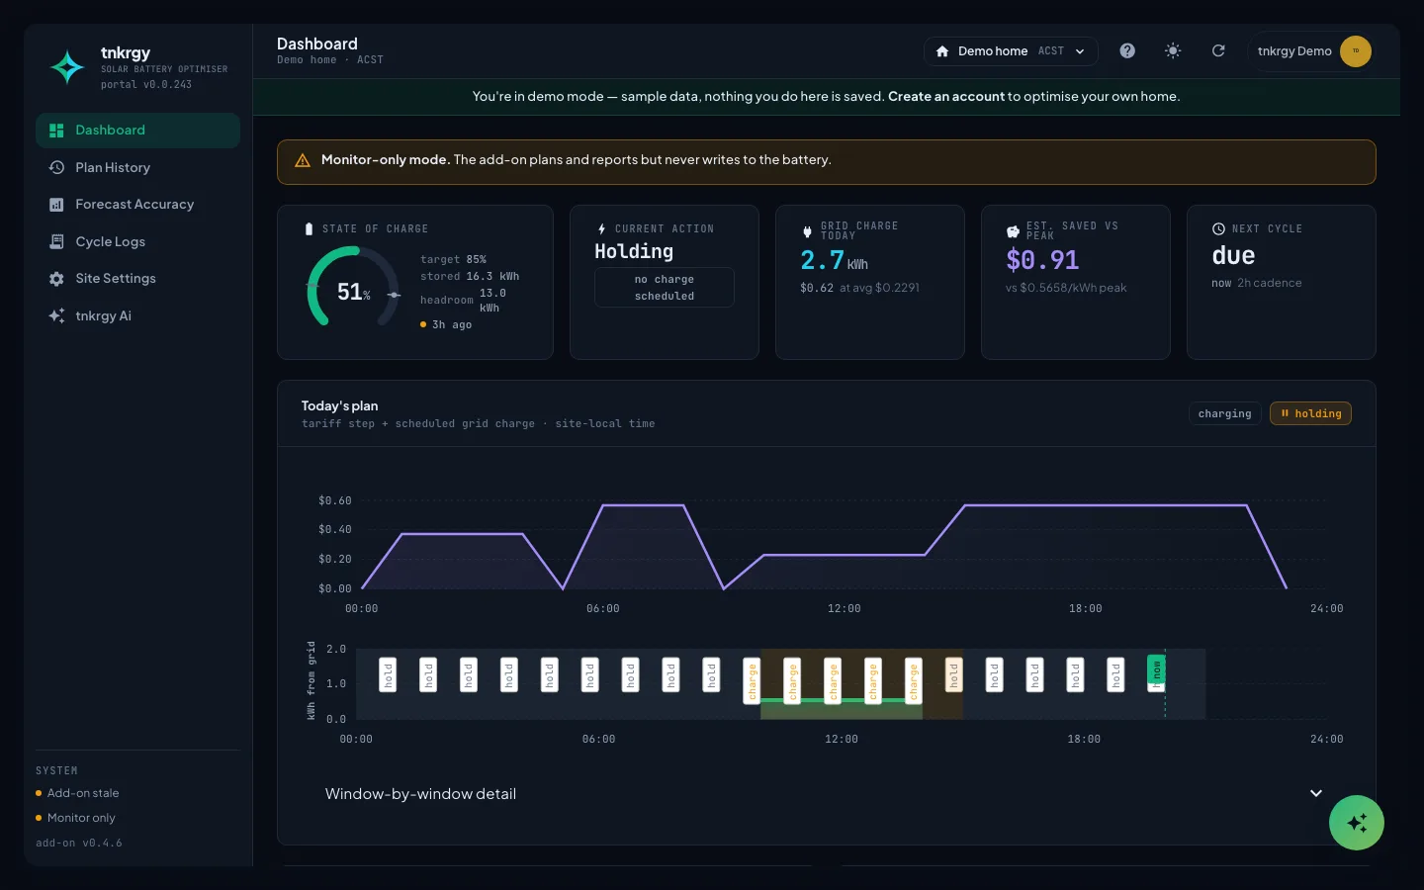Click the orange hold marker in the timeline
The height and width of the screenshot is (890, 1424).
click(x=953, y=675)
